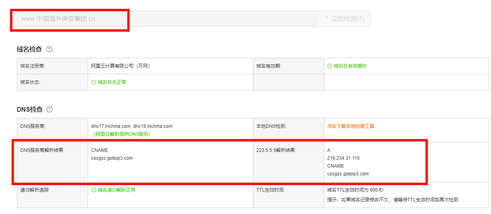Click the domain name input field
The height and width of the screenshot is (214, 491).
(x=165, y=18)
